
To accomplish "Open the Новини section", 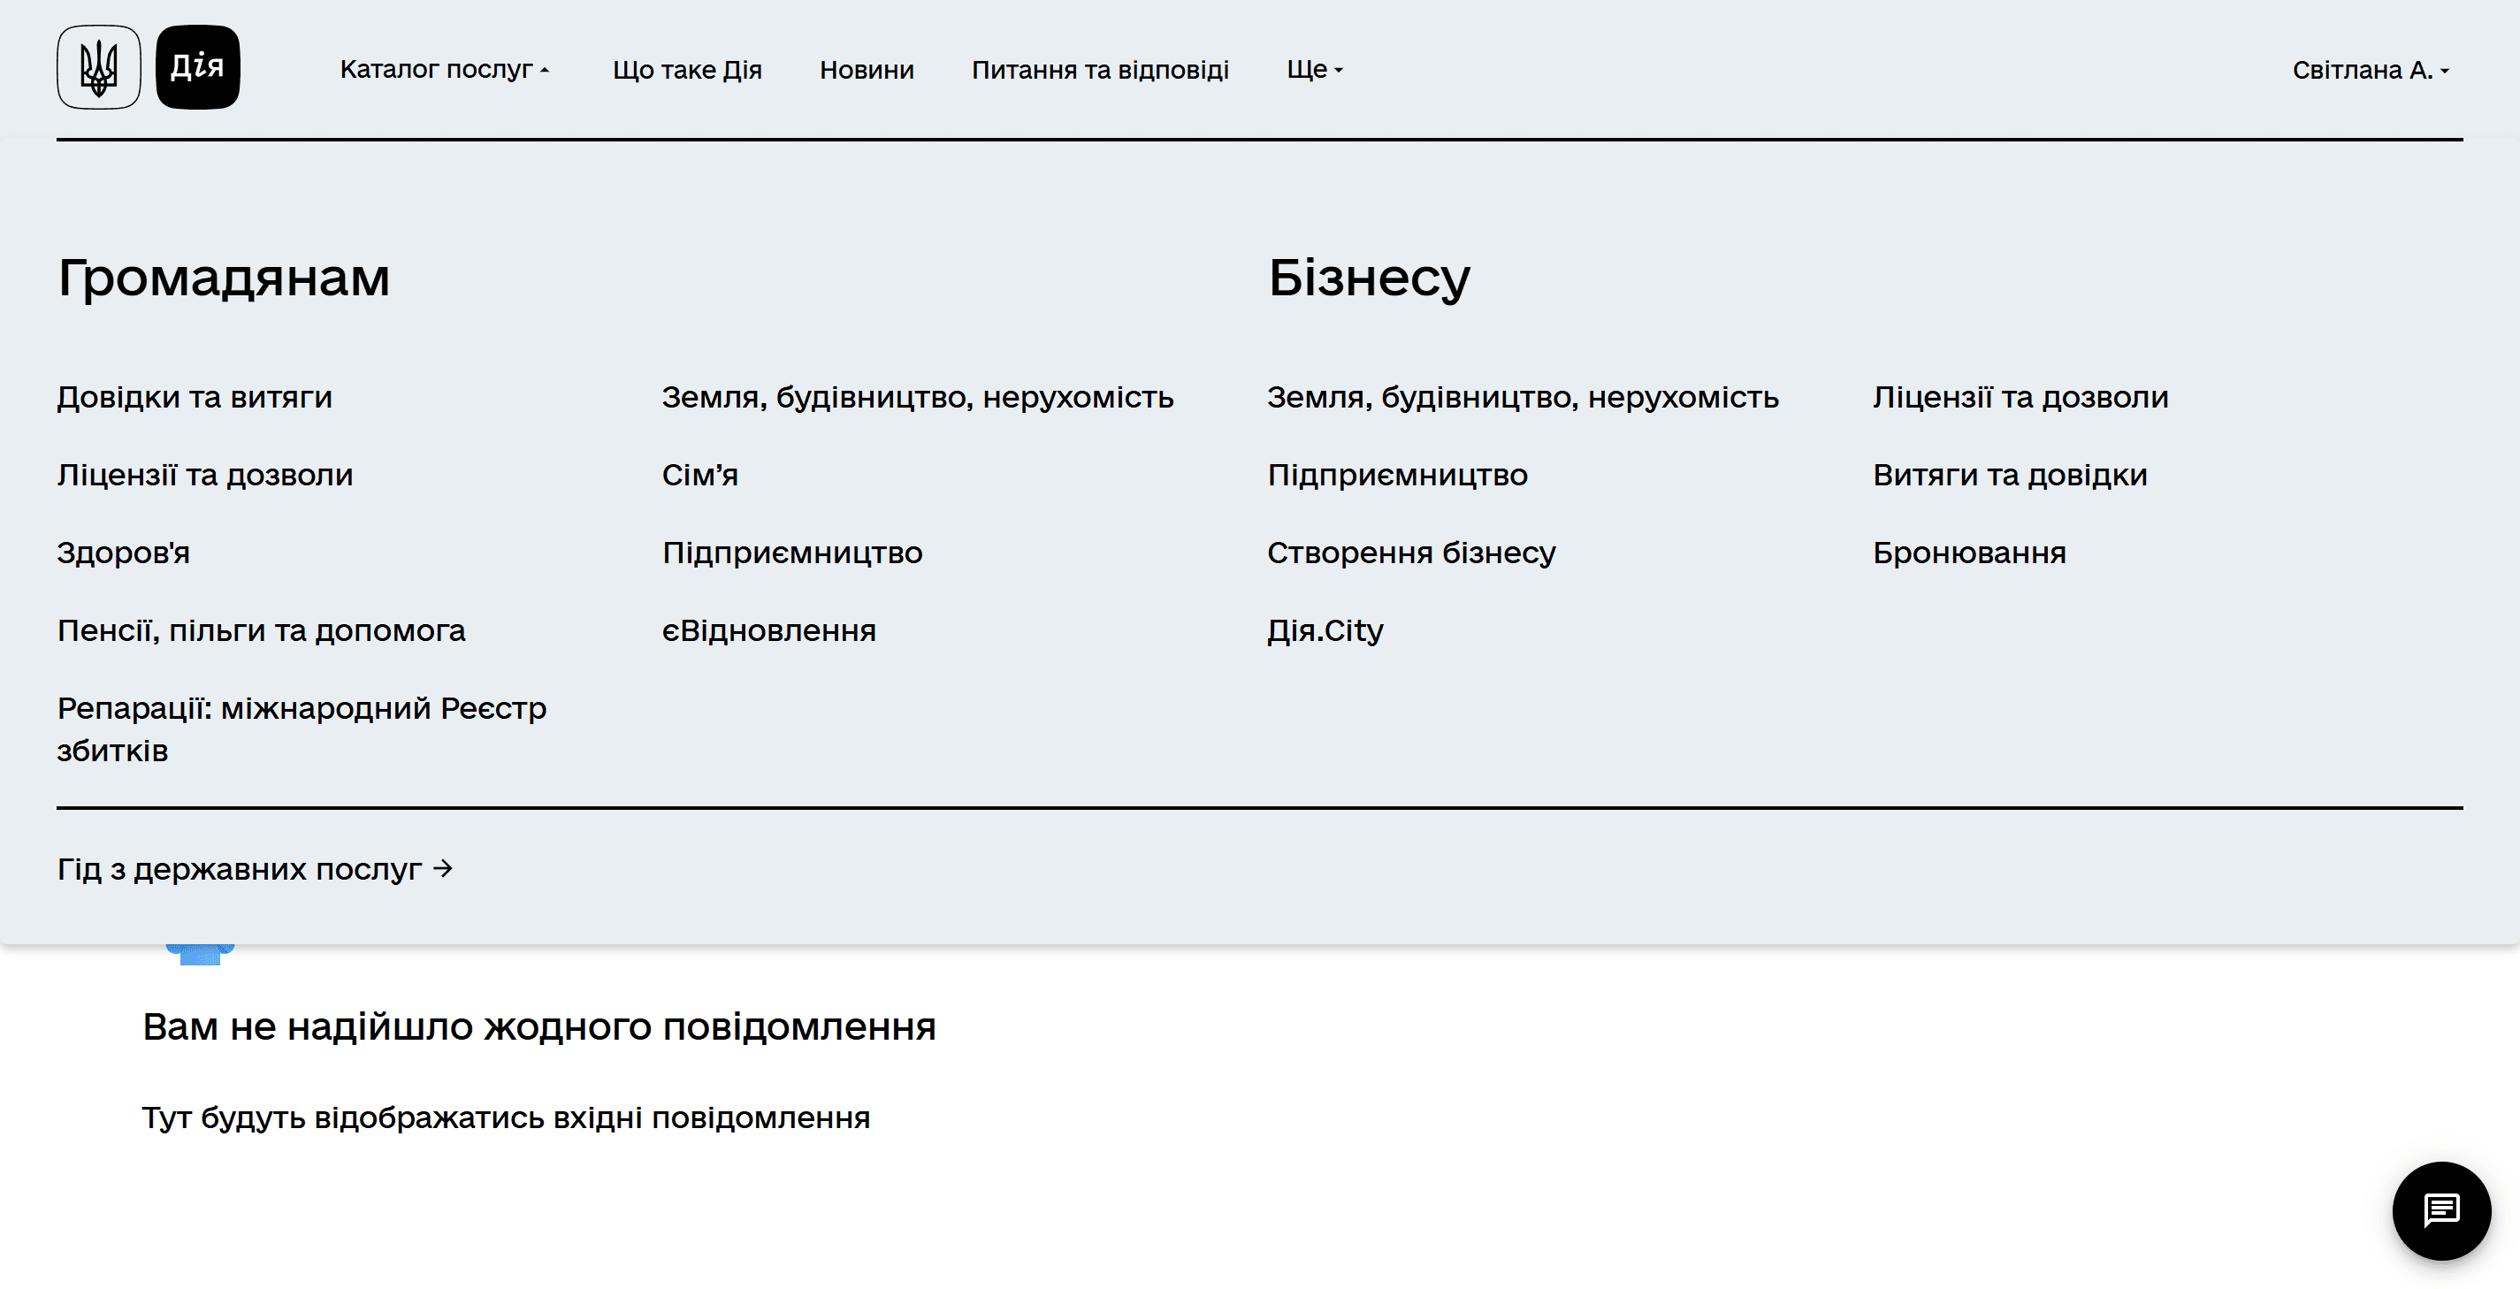I will [x=866, y=70].
